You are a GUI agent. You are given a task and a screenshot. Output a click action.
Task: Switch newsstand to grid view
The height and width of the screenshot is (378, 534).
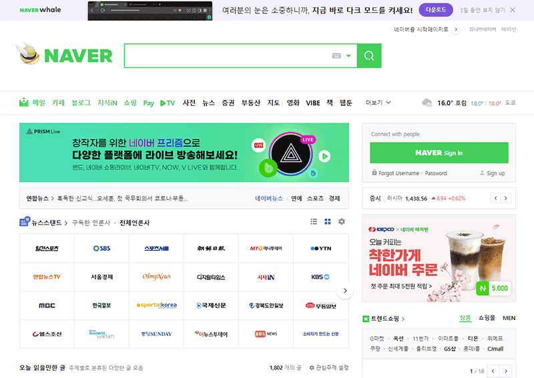coord(328,221)
